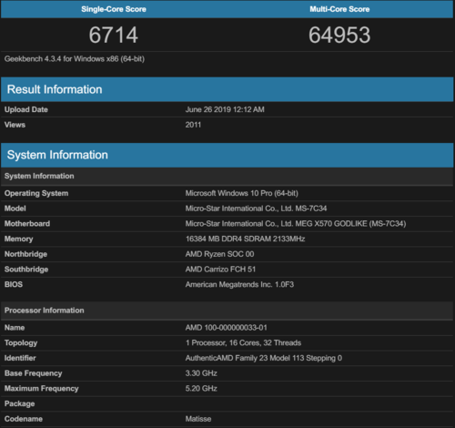The height and width of the screenshot is (428, 455).
Task: Select the processor Name label
Action: 15,328
